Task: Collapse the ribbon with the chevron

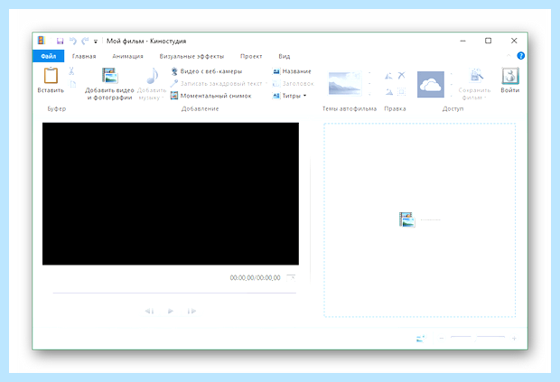Action: [509, 56]
